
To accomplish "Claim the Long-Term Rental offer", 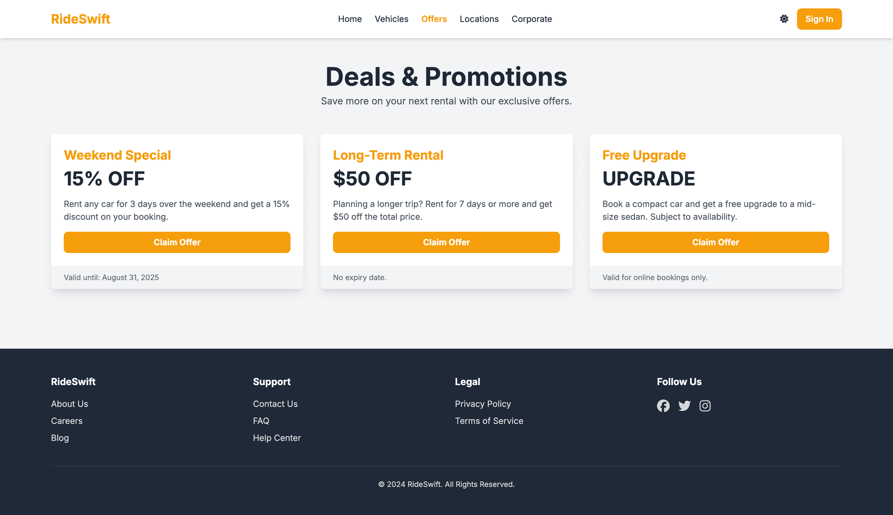I will [x=446, y=242].
